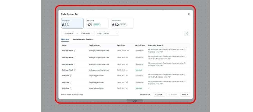
Task: Open external link icon in matched Only One row
Action: (71, 88)
